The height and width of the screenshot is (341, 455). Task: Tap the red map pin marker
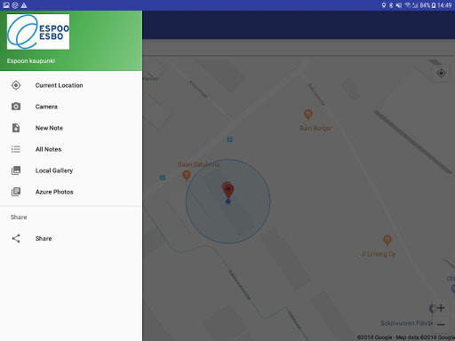(227, 190)
